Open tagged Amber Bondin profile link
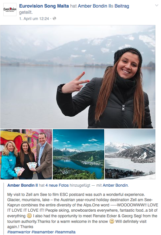 click(115, 185)
